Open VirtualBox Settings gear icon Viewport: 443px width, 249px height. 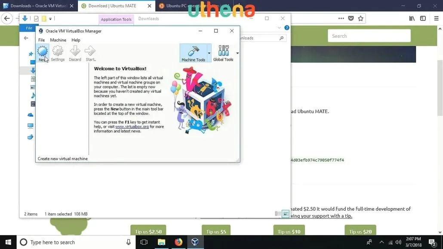coord(58,53)
